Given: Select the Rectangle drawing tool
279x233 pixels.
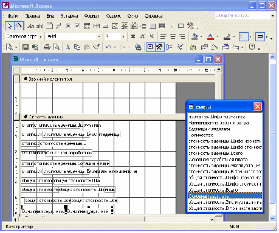Looking at the screenshot, I should pyautogui.click(x=181, y=26).
